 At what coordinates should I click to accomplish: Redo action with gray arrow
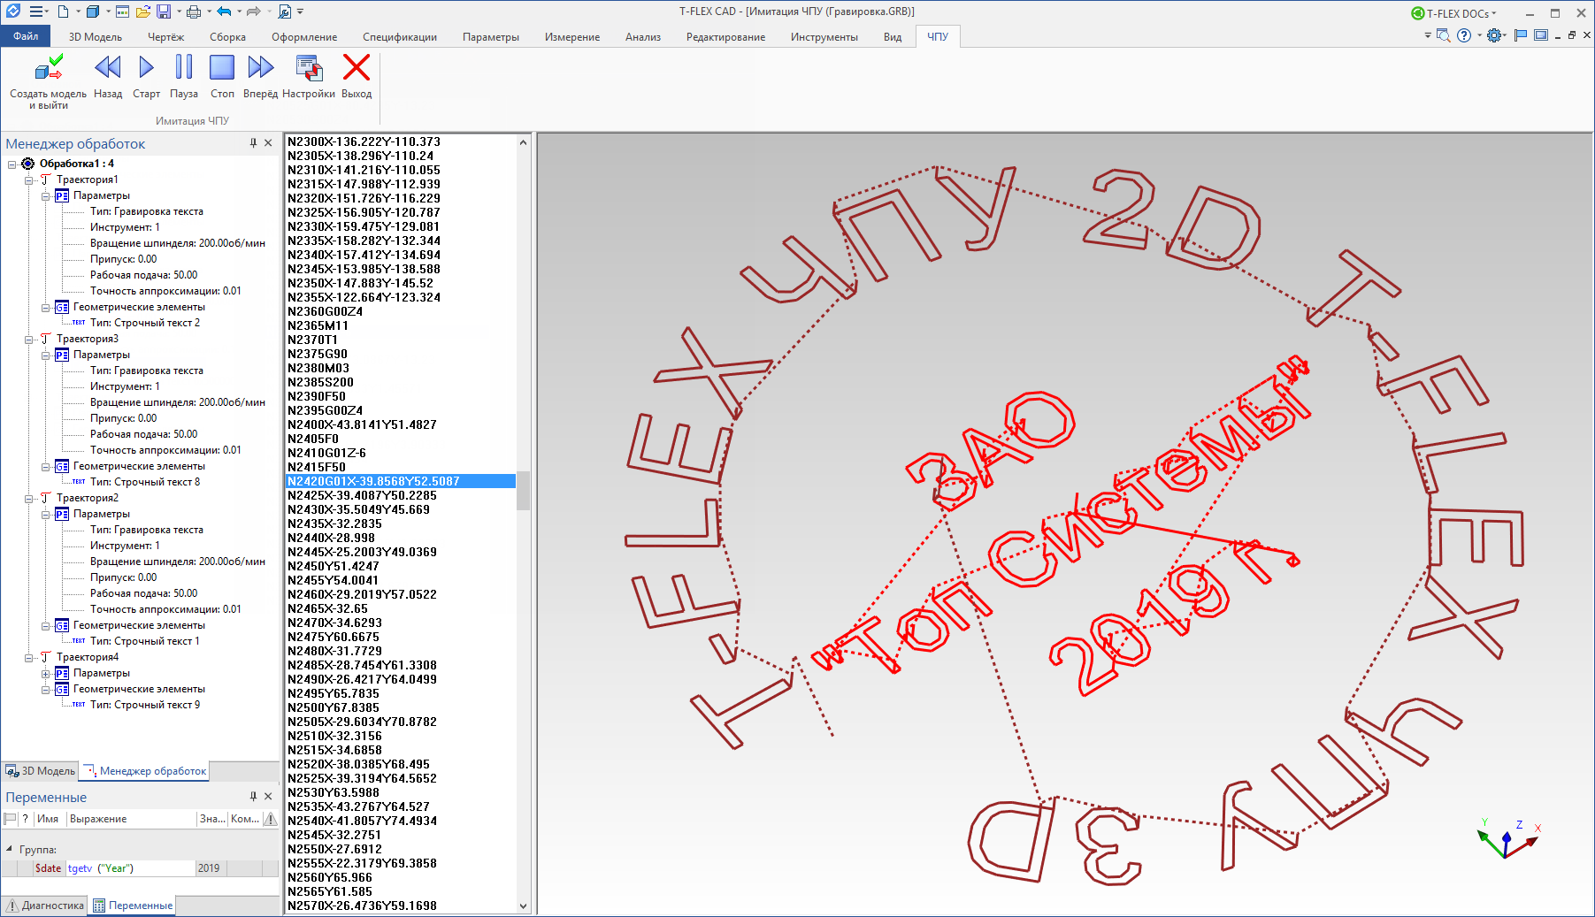(253, 11)
